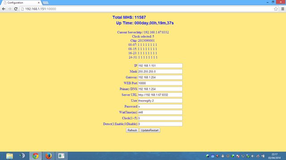Viewport: 286px width, 160px height.
Task: Click into the Gateway field
Action: click(160, 77)
